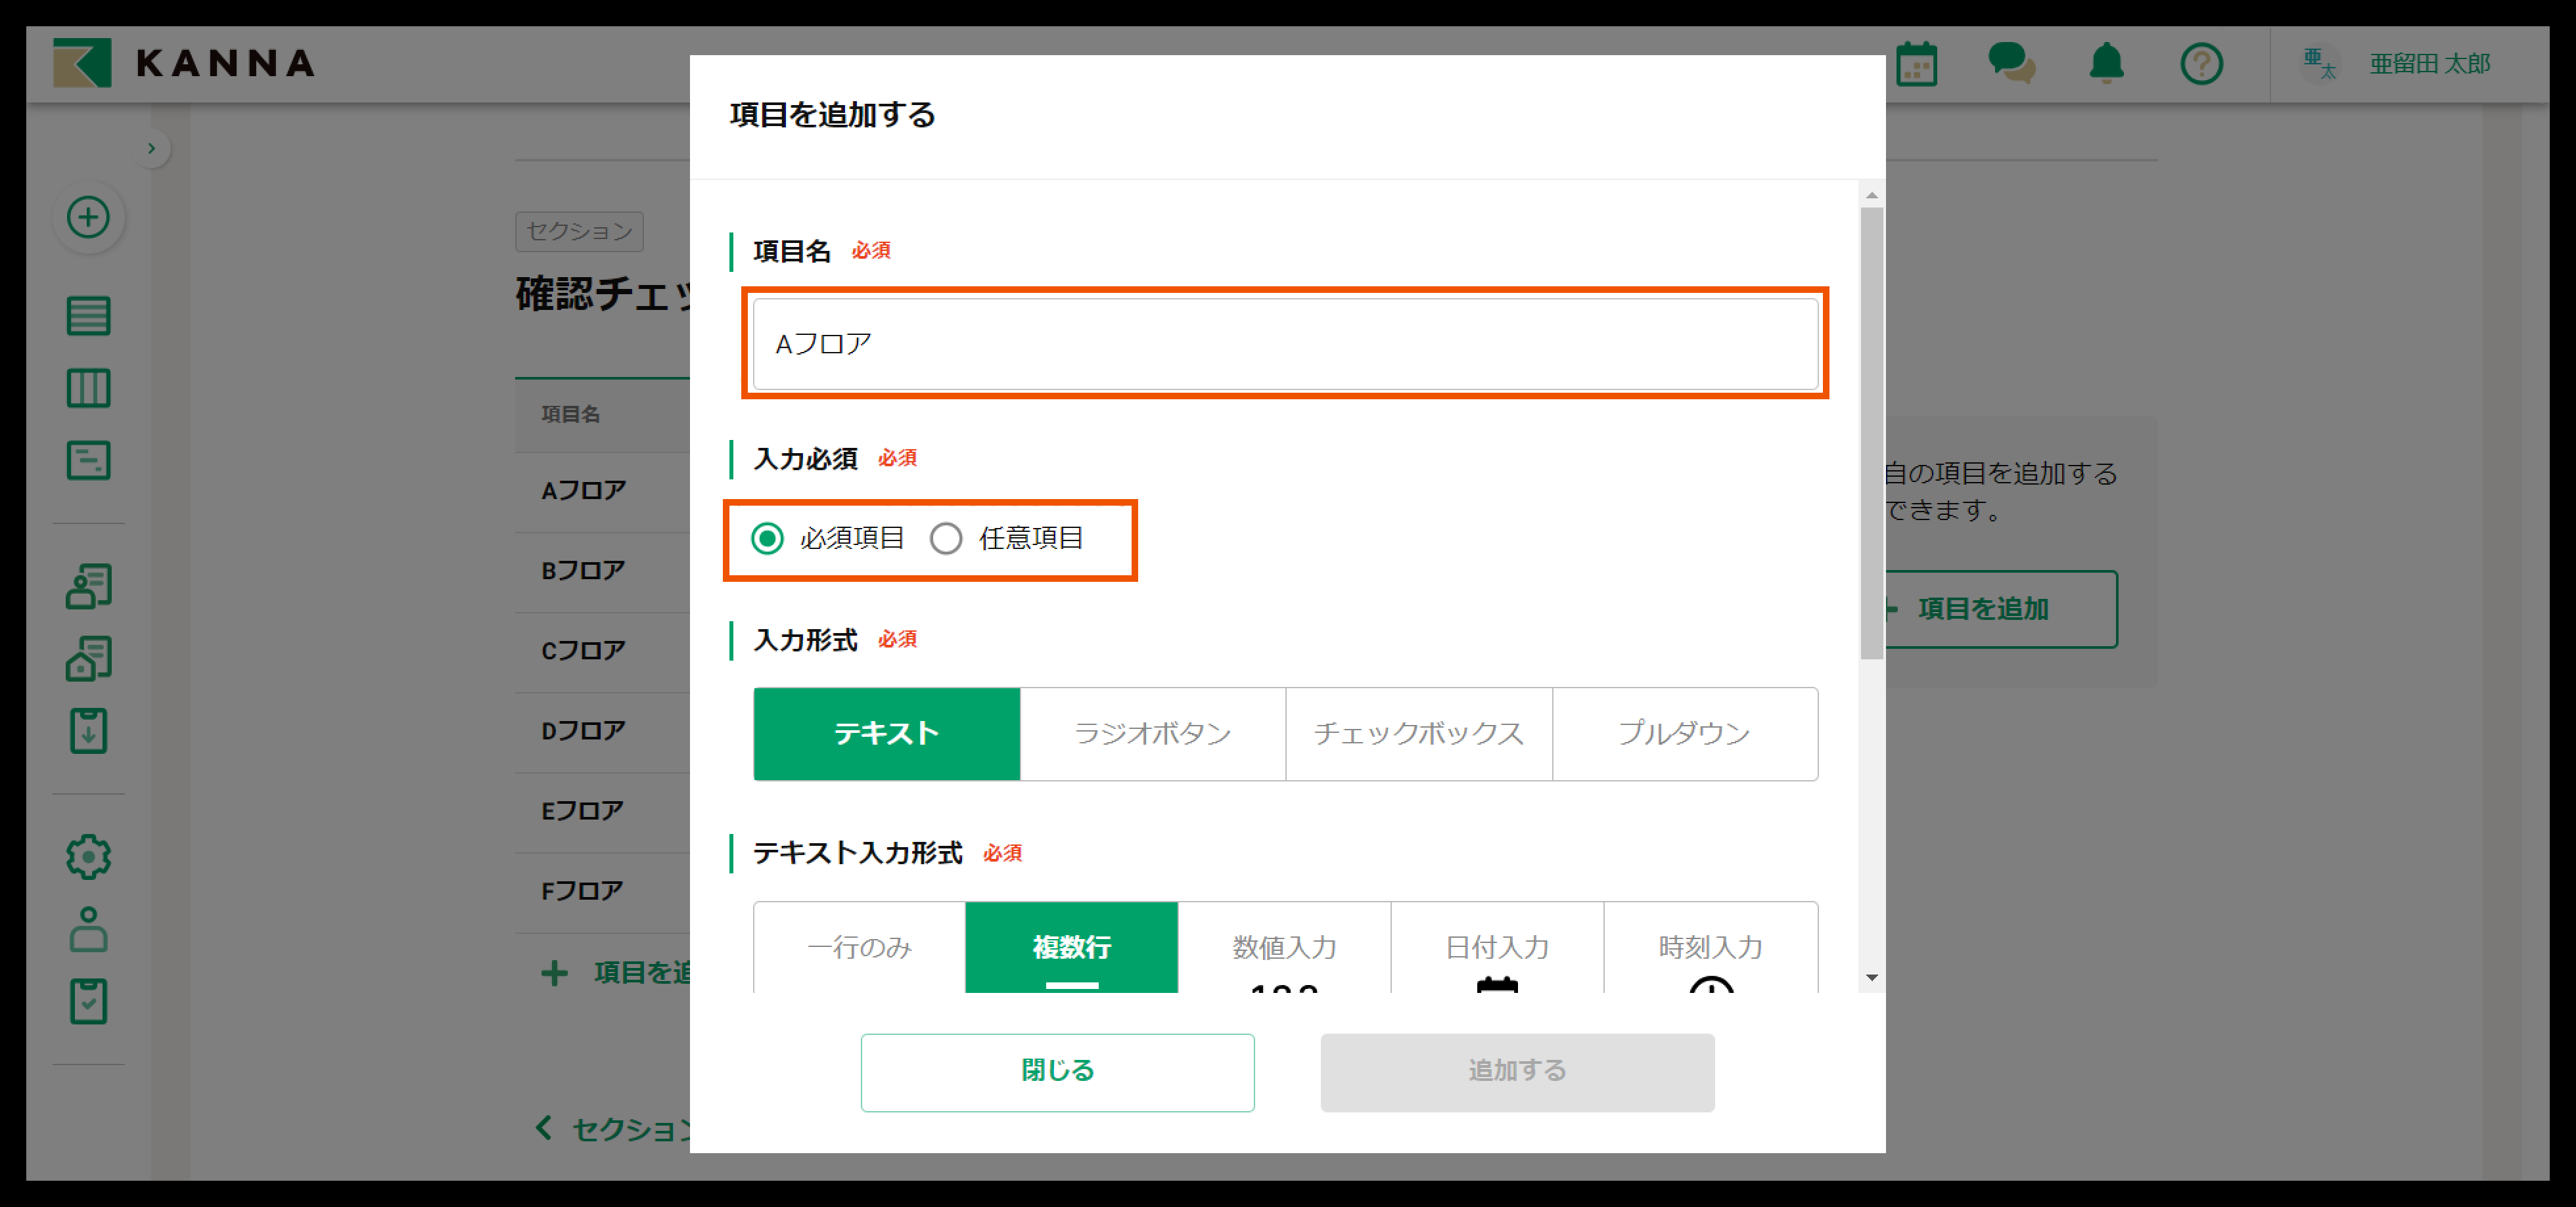This screenshot has height=1207, width=2576.
Task: Choose プルダウン input format
Action: pyautogui.click(x=1684, y=734)
